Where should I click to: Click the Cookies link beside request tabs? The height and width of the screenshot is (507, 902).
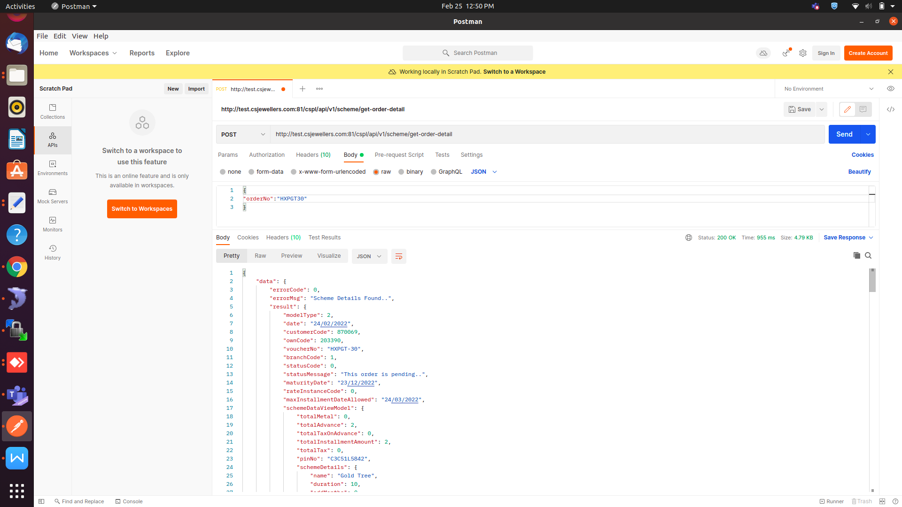(863, 155)
